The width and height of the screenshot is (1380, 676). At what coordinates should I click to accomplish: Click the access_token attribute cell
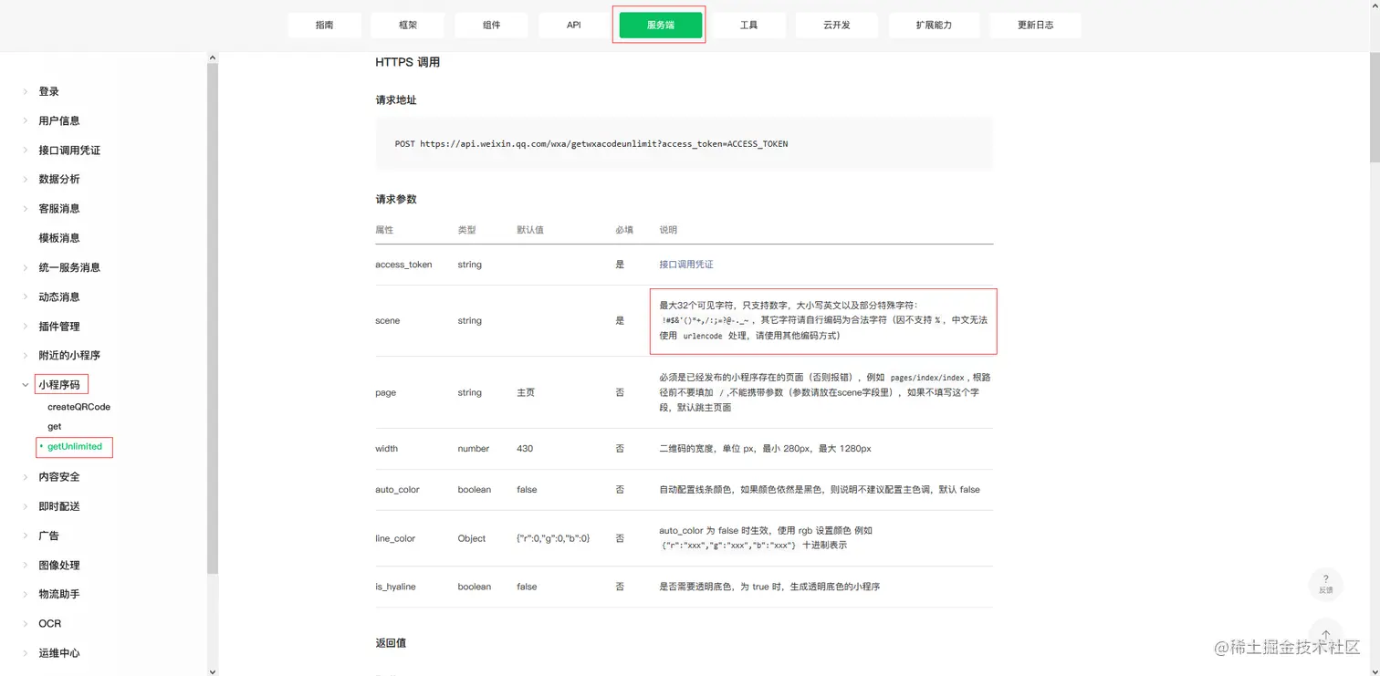(403, 265)
